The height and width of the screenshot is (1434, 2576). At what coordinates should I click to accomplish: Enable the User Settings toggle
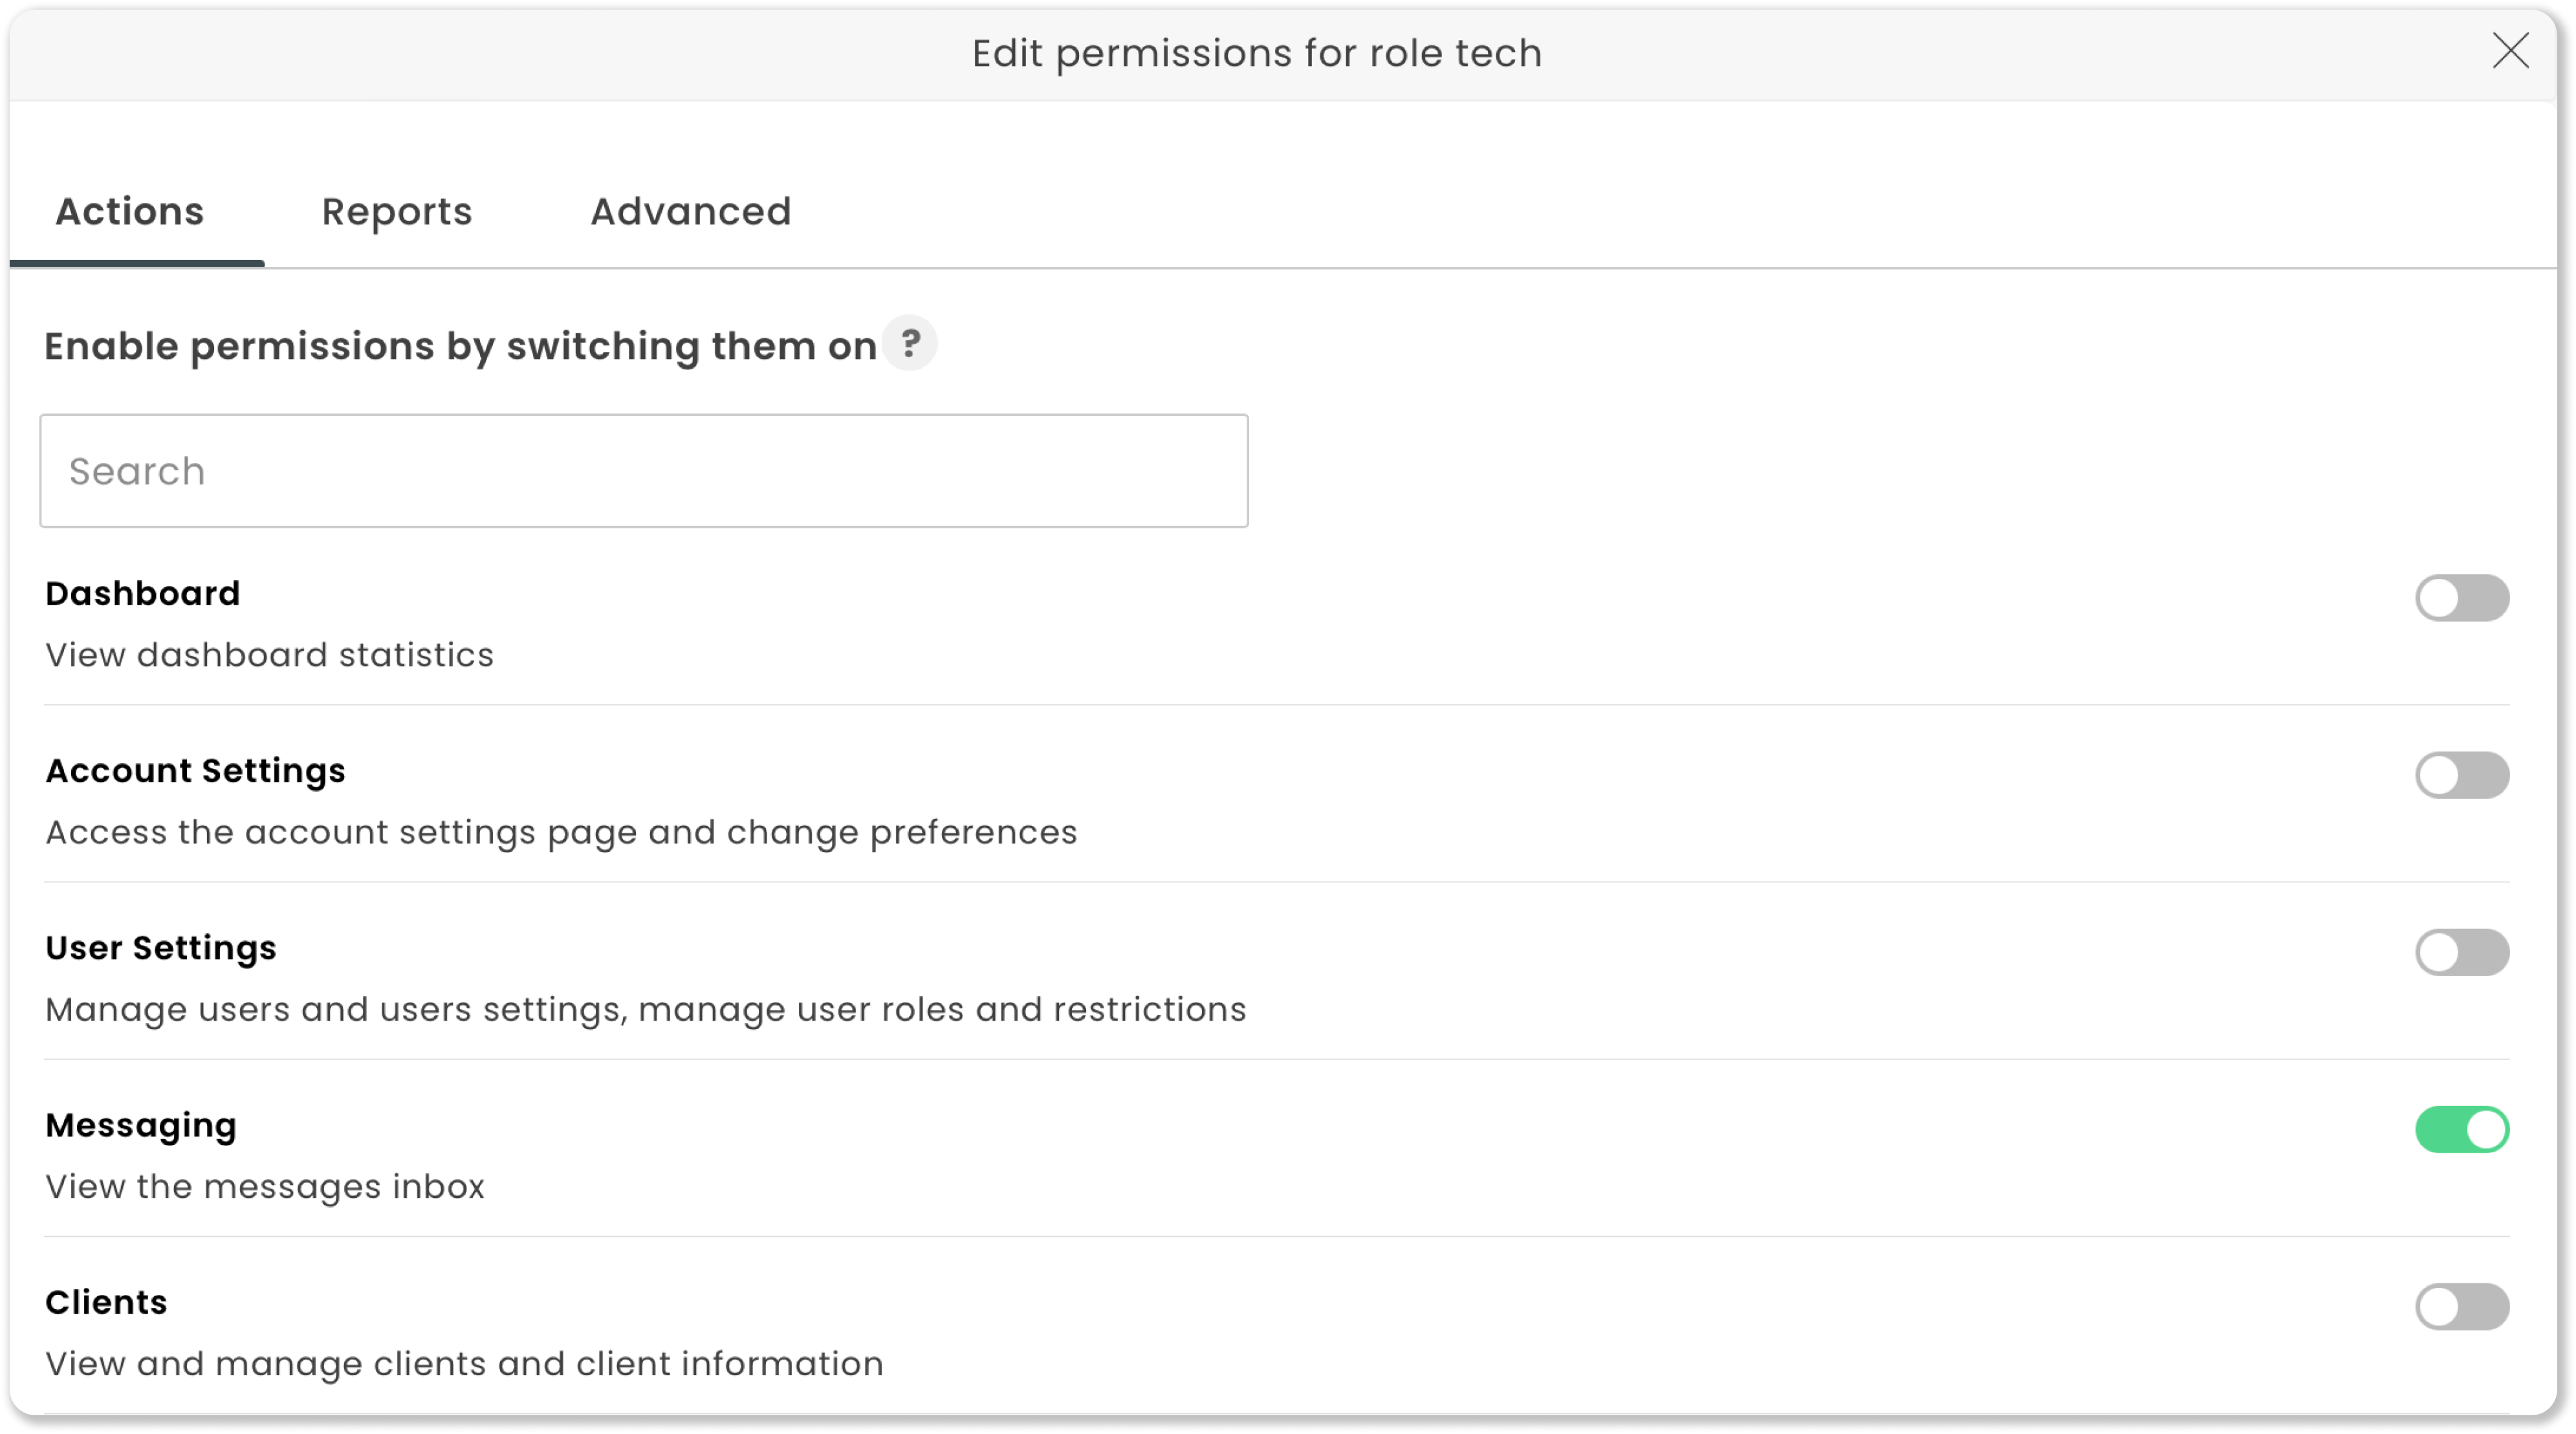(2462, 952)
